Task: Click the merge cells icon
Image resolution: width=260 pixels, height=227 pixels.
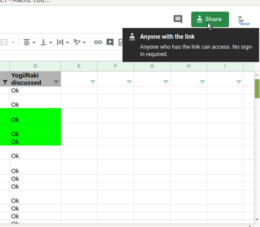Action: click(x=4, y=42)
